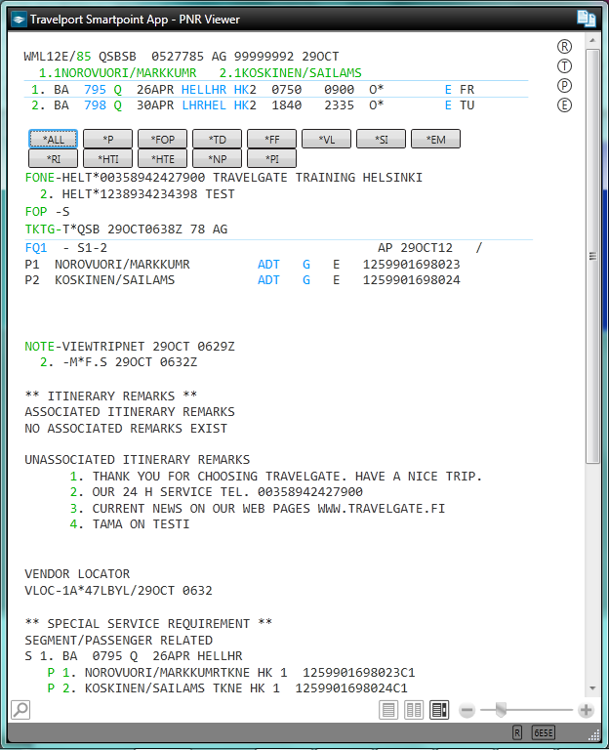
Task: Click the HK status on segment 2
Action: [241, 105]
